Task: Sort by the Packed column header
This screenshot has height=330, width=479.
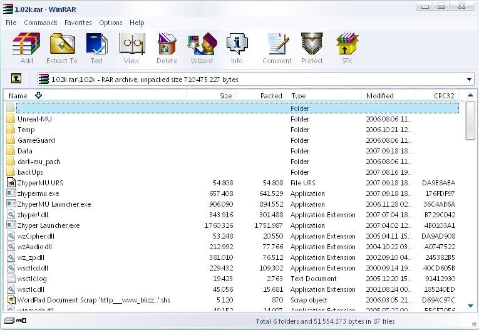Action: (262, 96)
